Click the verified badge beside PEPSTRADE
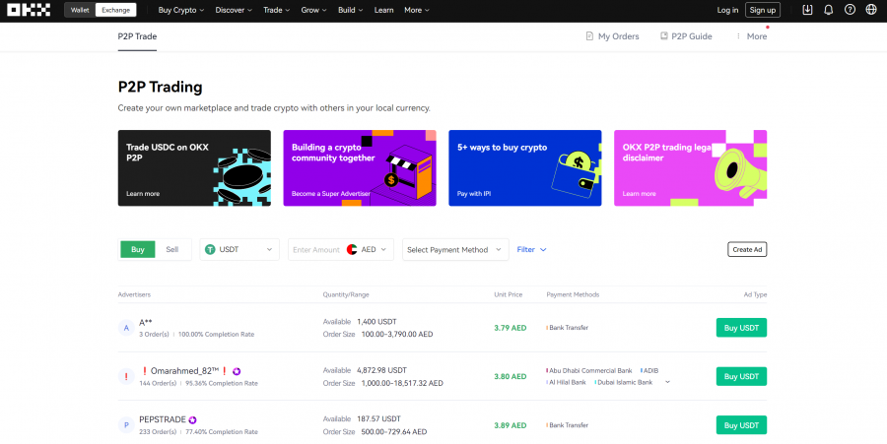The image size is (887, 444). [192, 419]
